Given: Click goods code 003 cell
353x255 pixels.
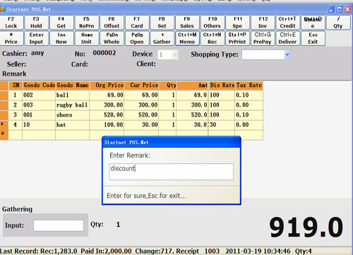Looking at the screenshot, I should tap(39, 105).
